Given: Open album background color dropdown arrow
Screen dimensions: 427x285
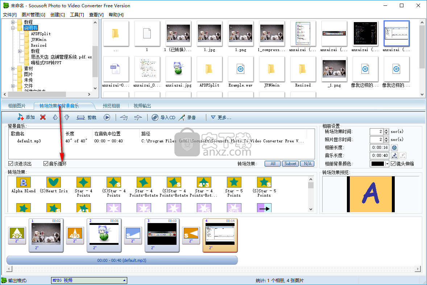Looking at the screenshot, I should (387, 164).
